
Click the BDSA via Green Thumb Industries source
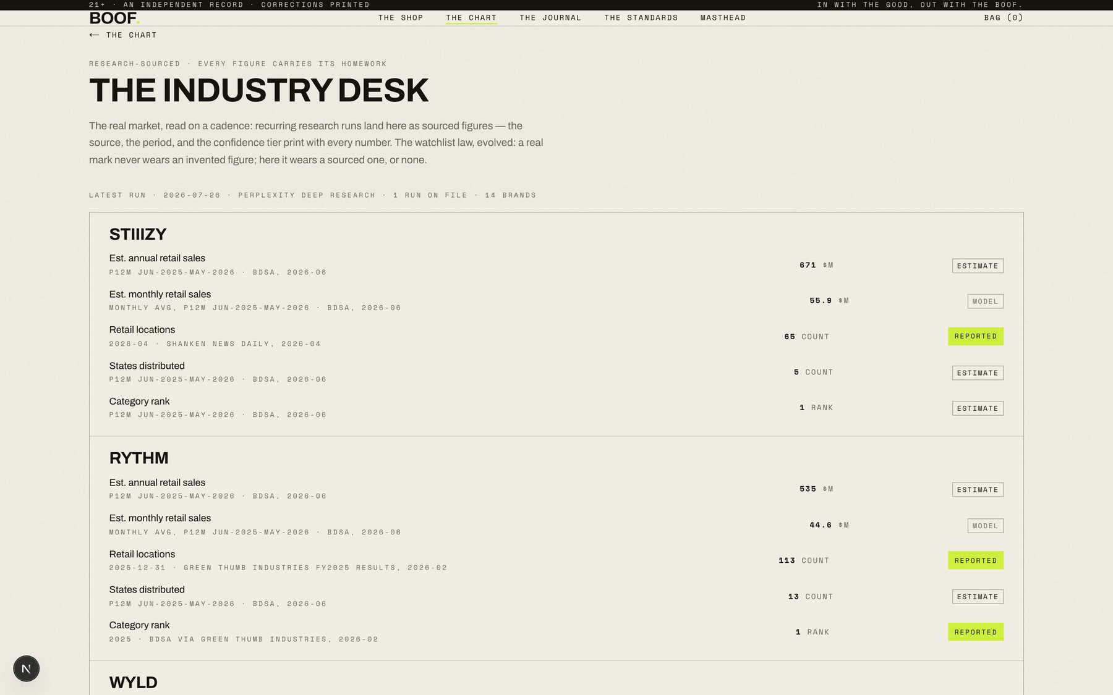(x=244, y=639)
